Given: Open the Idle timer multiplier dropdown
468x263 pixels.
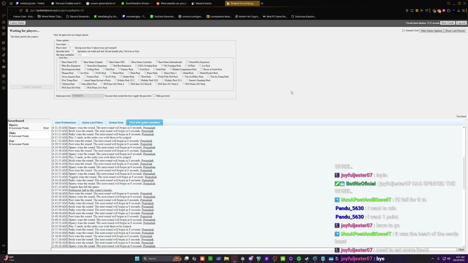Looking at the screenshot, I should [x=82, y=55].
